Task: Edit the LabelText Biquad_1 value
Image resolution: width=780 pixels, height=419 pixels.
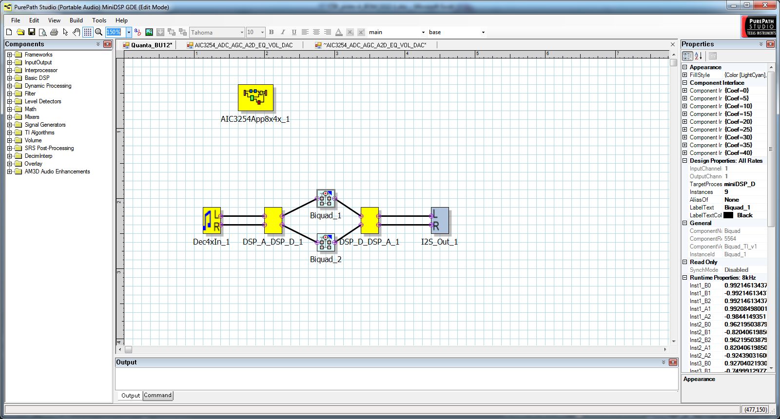Action: coord(745,208)
